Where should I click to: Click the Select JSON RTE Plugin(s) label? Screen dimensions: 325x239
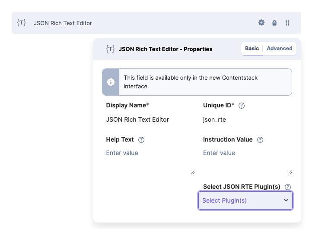242,187
